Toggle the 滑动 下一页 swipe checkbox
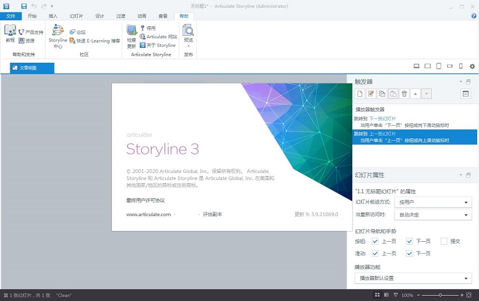This screenshot has width=479, height=301. coord(410,253)
